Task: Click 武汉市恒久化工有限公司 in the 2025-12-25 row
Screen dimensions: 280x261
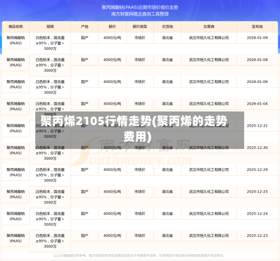Action: click(x=209, y=192)
